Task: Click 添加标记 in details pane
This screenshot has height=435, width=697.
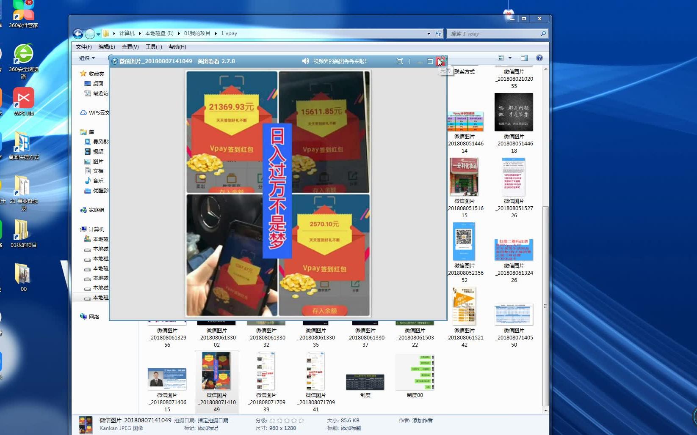Action: pos(208,428)
